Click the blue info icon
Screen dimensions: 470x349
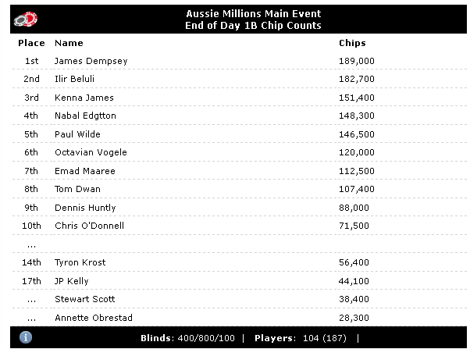(26, 337)
